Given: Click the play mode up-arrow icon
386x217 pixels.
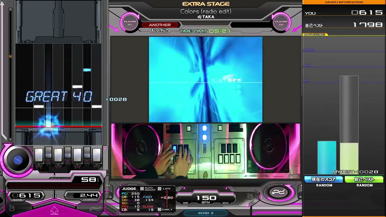Looking at the screenshot, I should tap(54, 210).
